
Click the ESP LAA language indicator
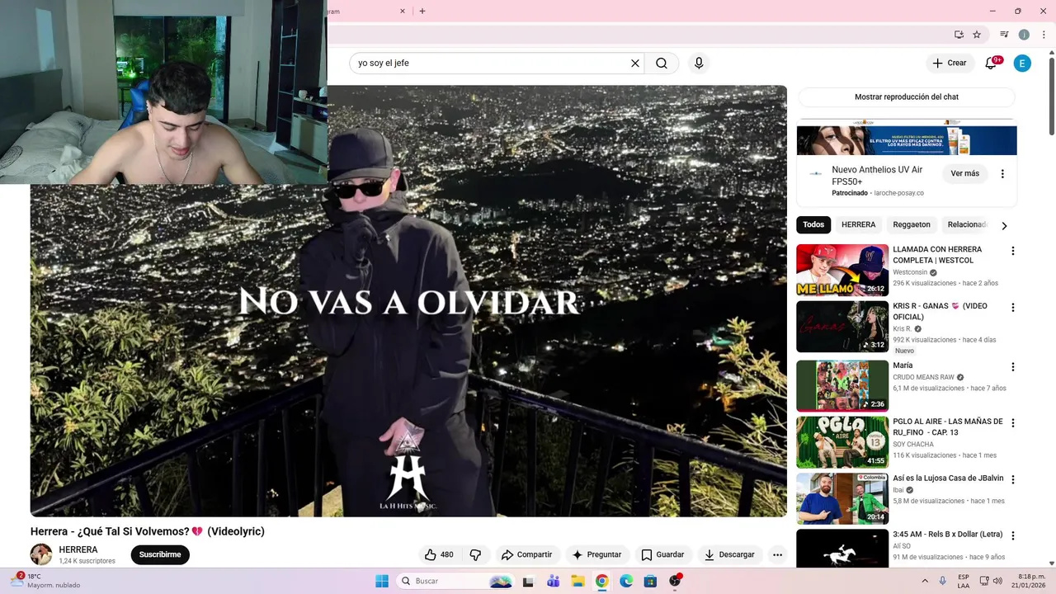(964, 581)
